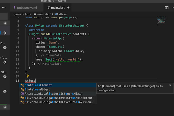Image resolution: width=174 pixels, height=116 pixels.
Task: Click the cube icon beside AnimationLocalStatusListenersMixin
Action: [22, 94]
